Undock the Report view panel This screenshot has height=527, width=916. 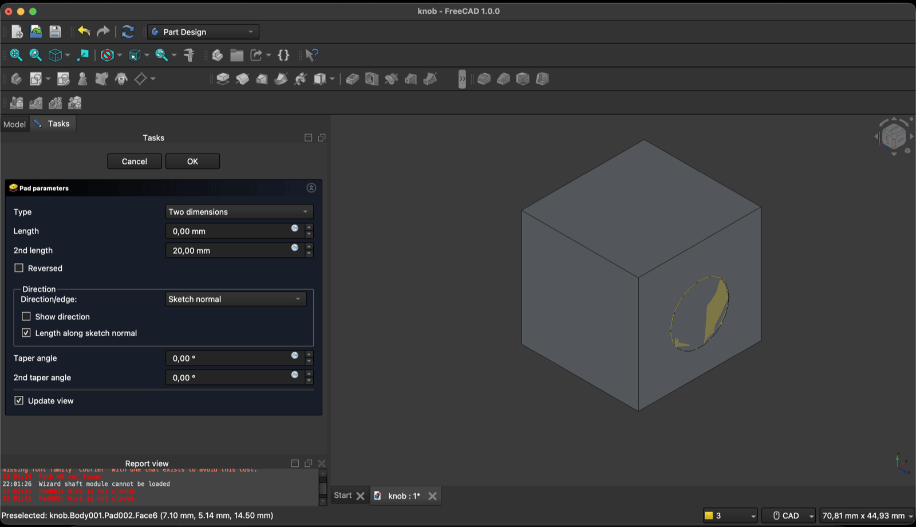[x=308, y=463]
